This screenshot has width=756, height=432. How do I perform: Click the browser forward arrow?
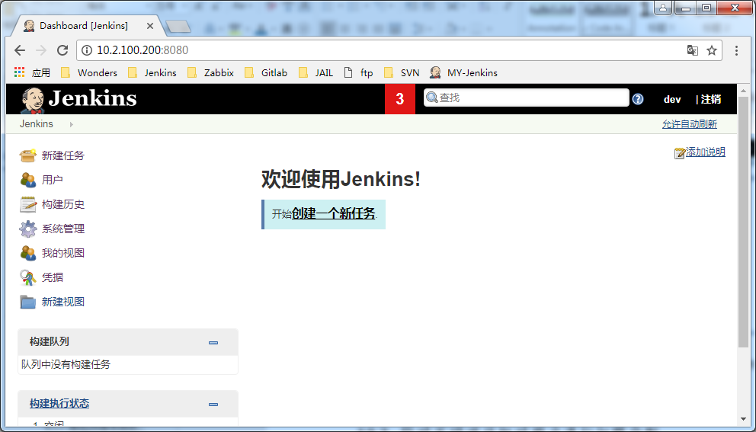pyautogui.click(x=41, y=50)
